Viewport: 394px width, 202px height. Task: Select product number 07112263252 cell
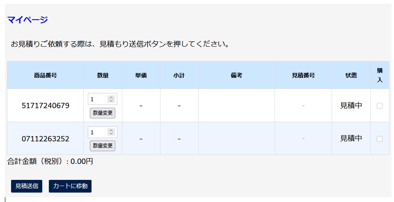click(46, 138)
